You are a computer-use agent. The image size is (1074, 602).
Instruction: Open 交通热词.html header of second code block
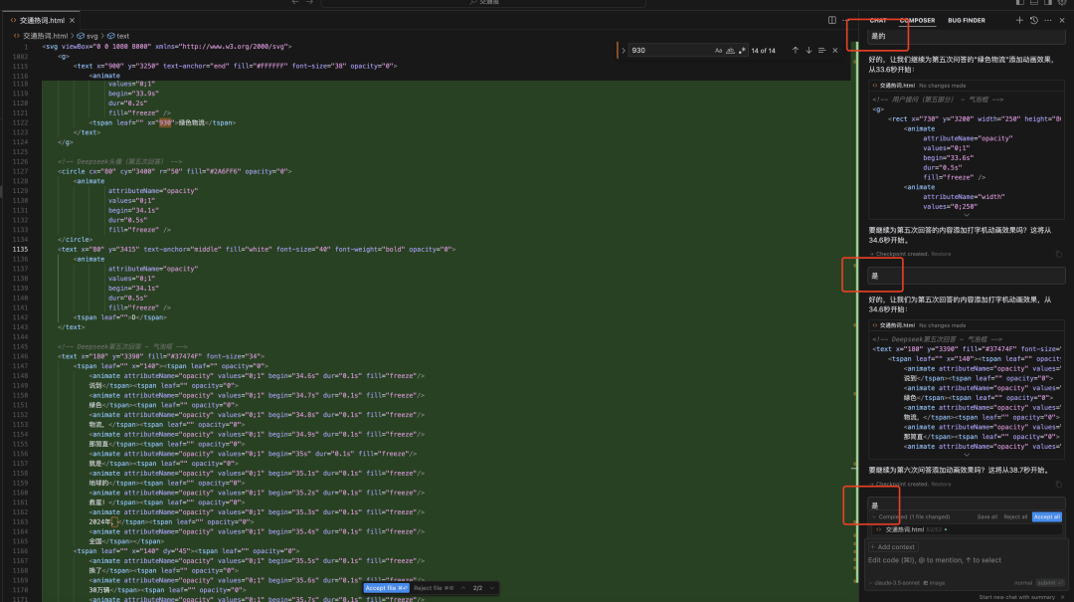click(x=897, y=325)
